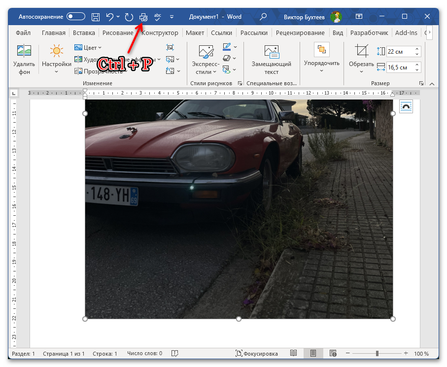Open Layout Options icon beside the picture
The height and width of the screenshot is (367, 447).
tap(406, 106)
